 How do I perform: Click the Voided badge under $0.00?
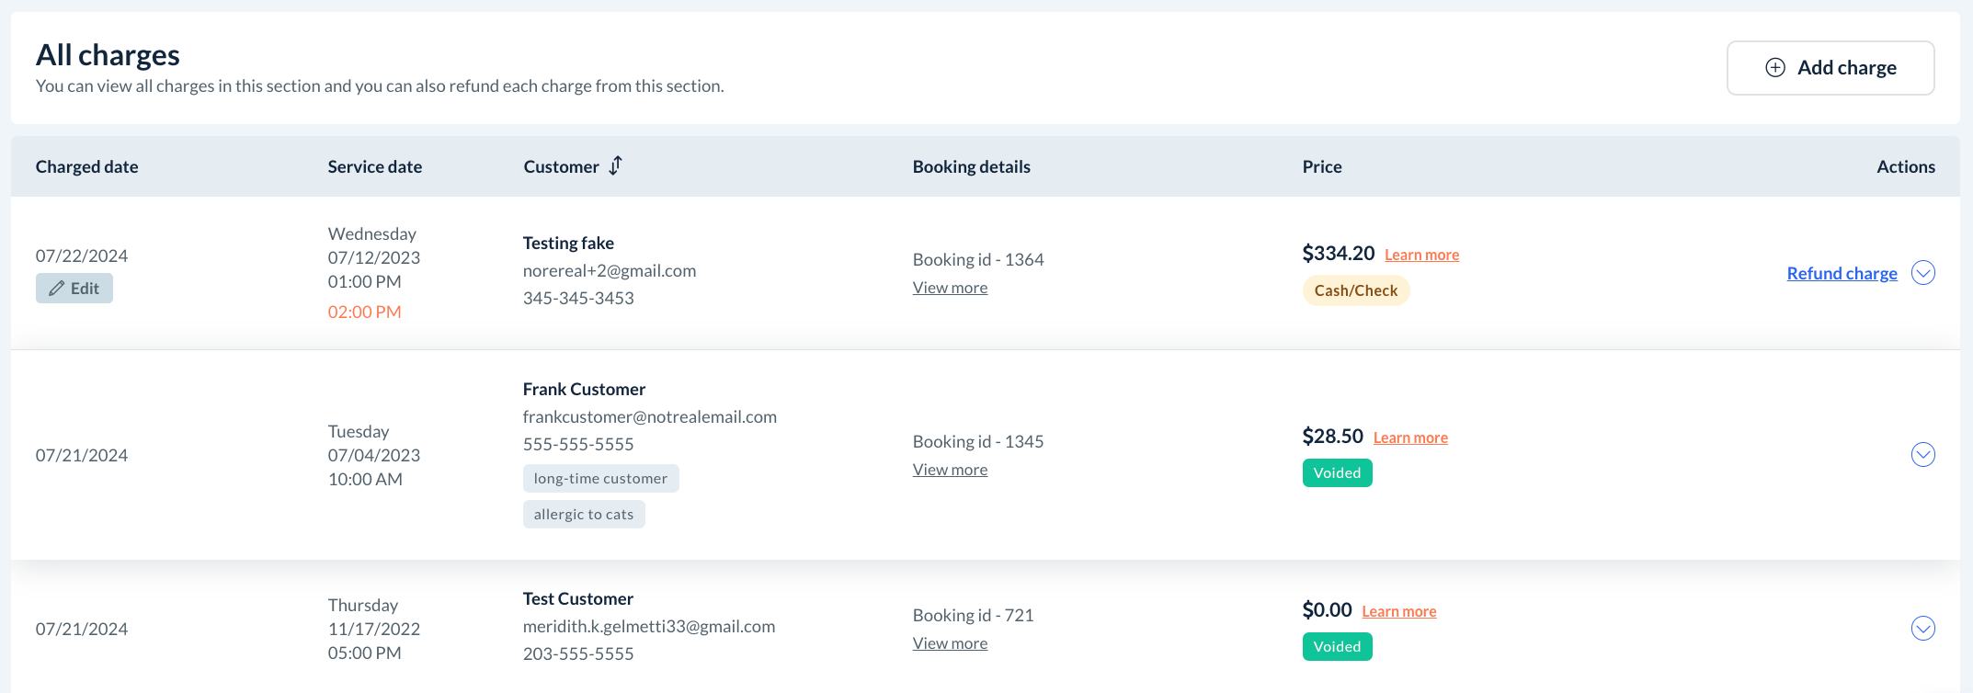[x=1337, y=647]
